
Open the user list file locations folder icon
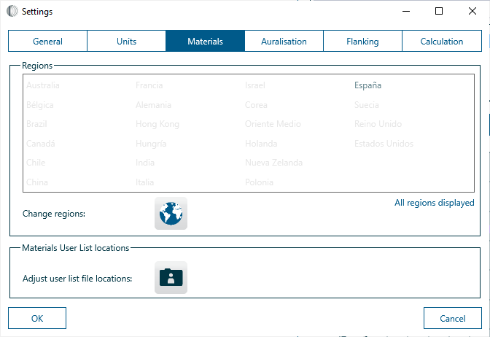(171, 278)
